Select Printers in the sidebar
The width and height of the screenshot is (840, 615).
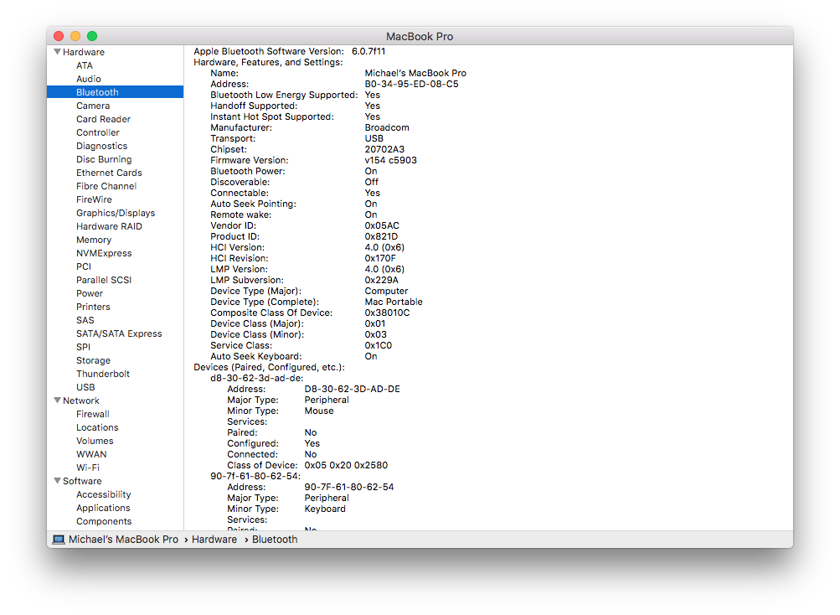coord(93,307)
